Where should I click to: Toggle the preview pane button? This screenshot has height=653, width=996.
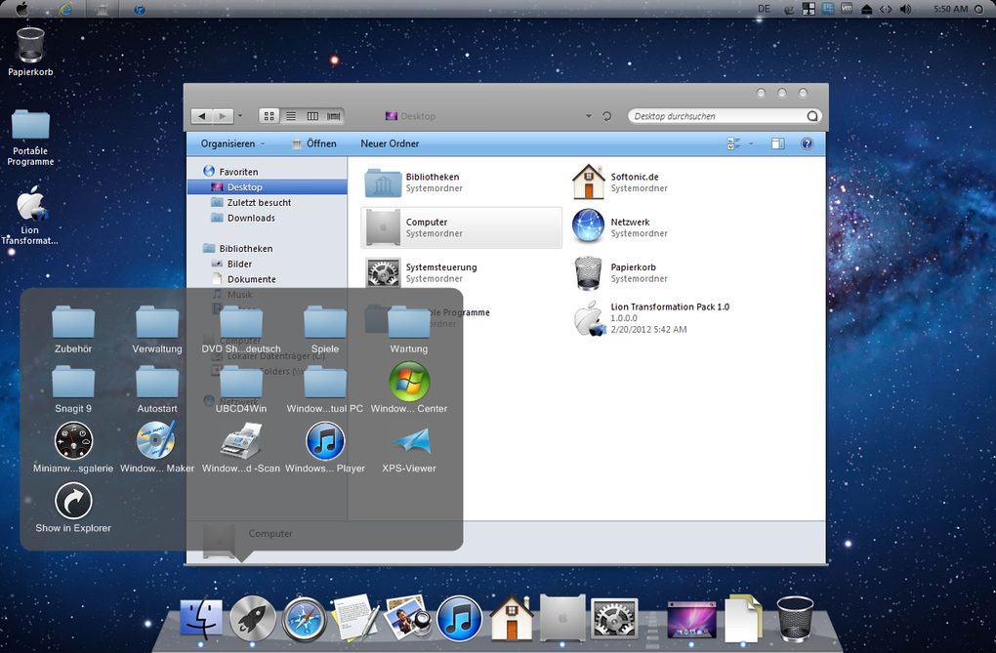[778, 143]
